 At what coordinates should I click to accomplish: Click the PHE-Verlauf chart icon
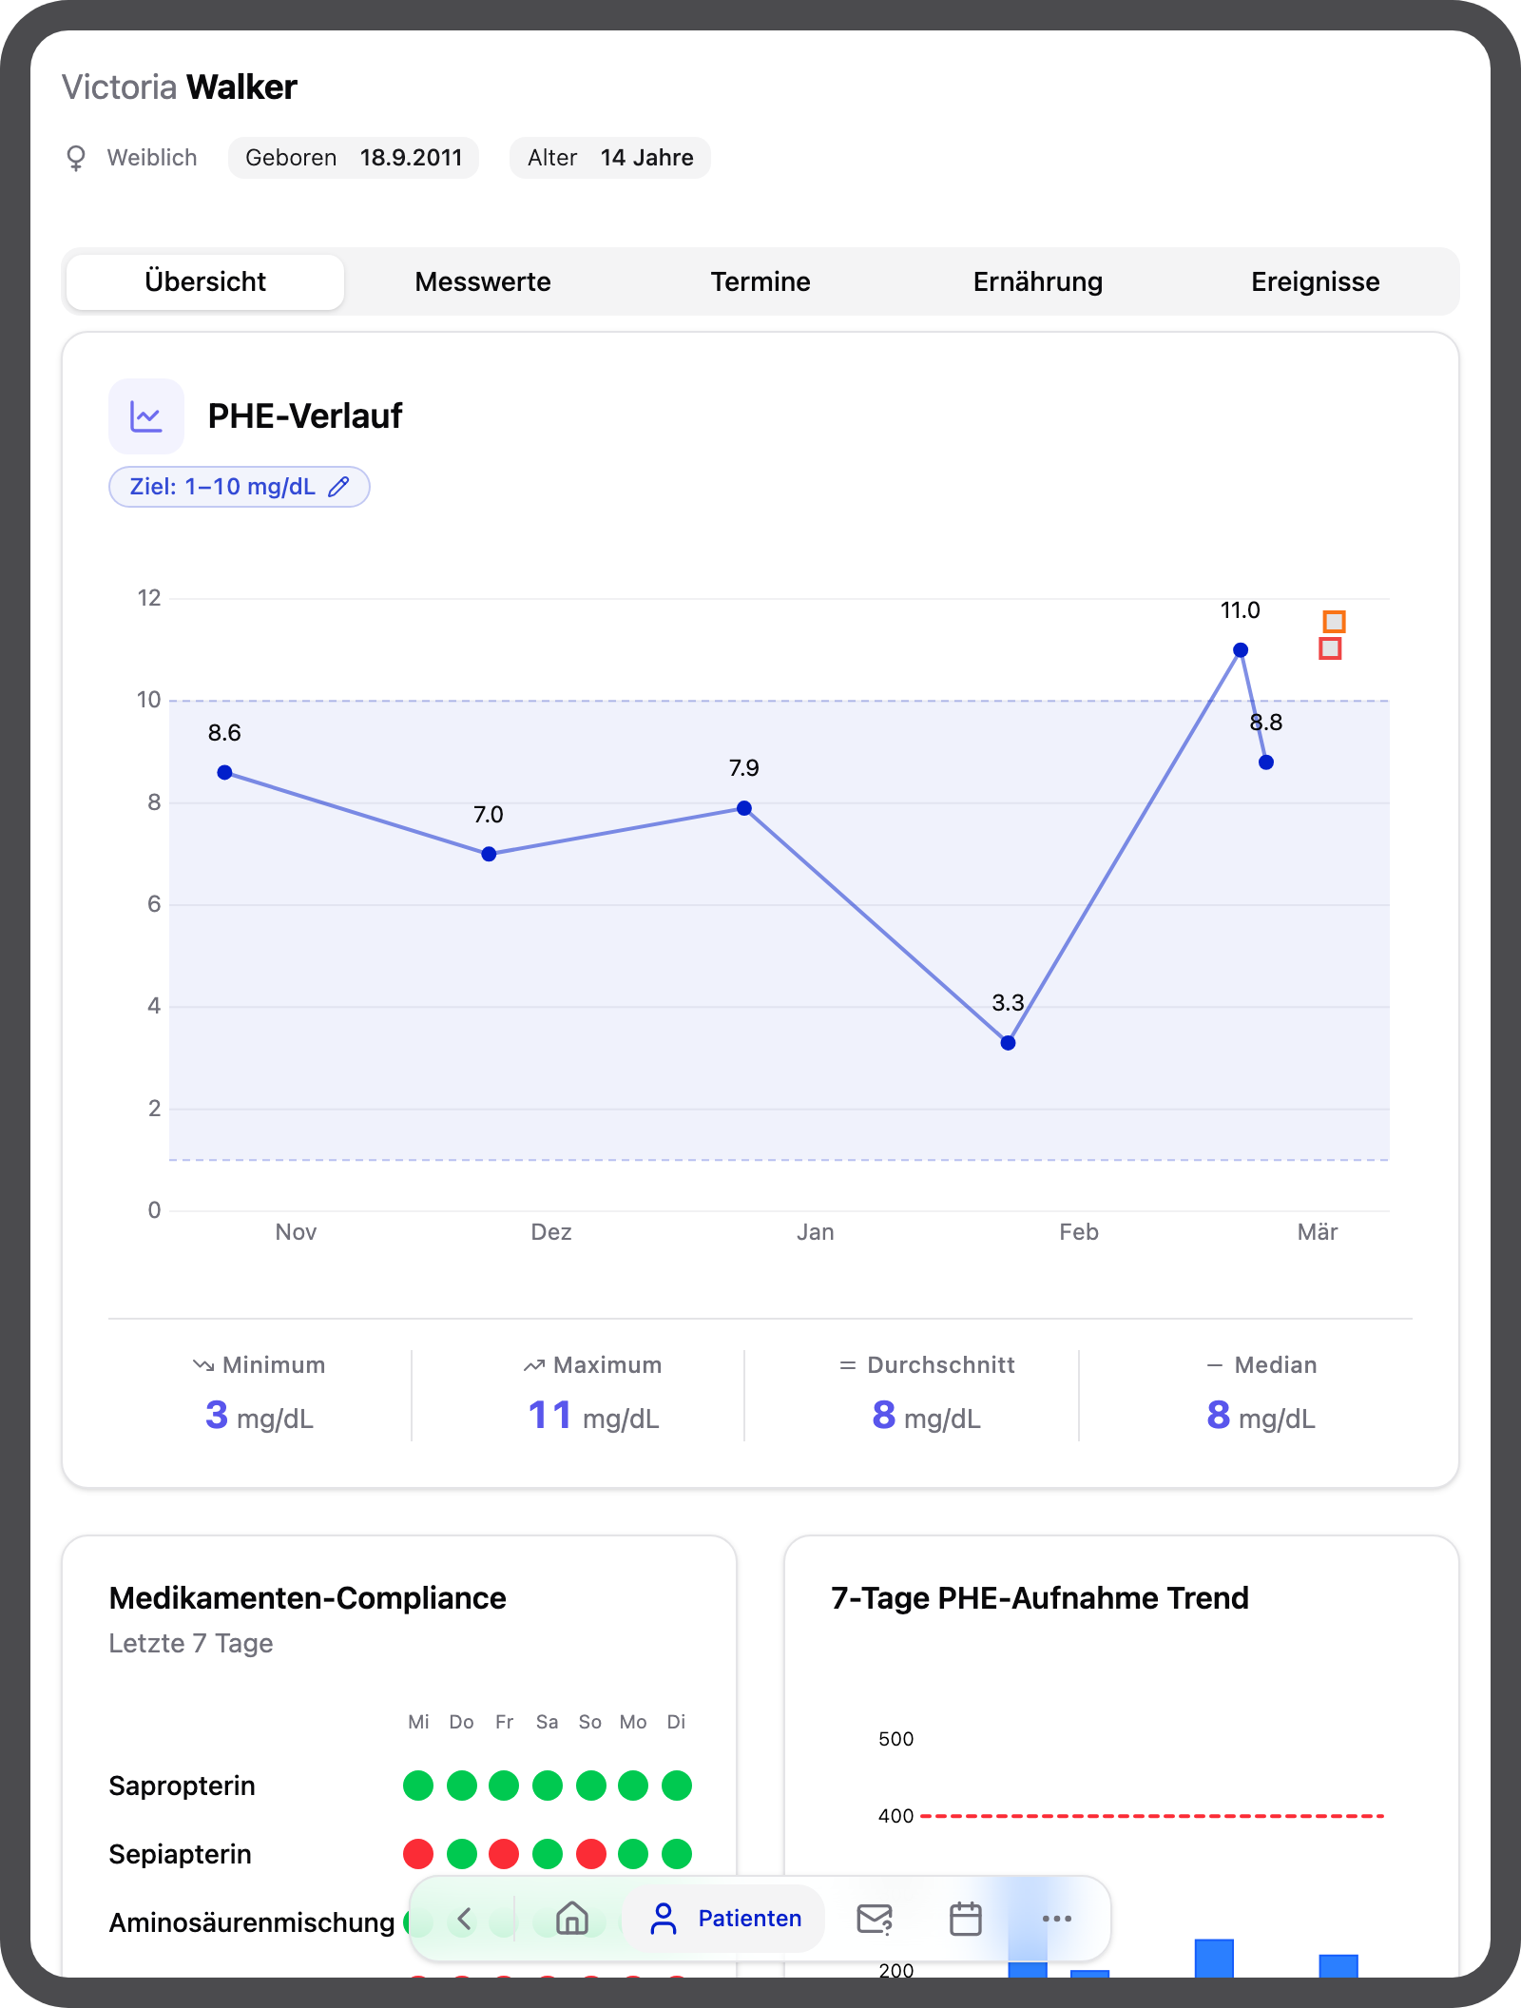pyautogui.click(x=146, y=416)
